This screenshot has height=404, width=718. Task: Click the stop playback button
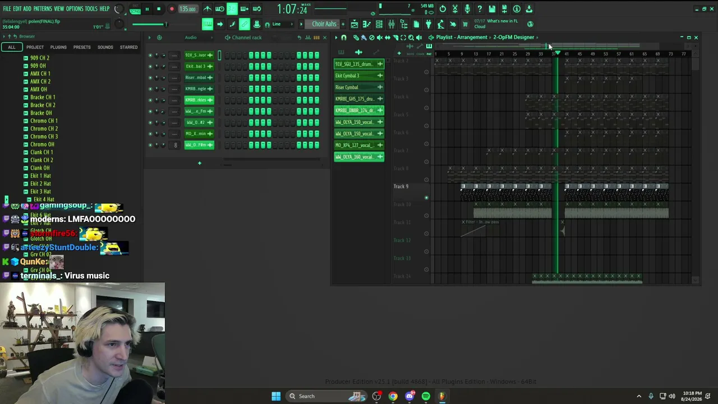click(x=159, y=9)
